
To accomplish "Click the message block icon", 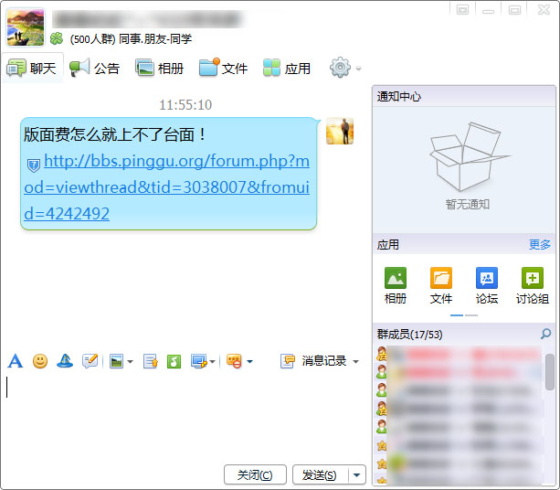I will [234, 361].
